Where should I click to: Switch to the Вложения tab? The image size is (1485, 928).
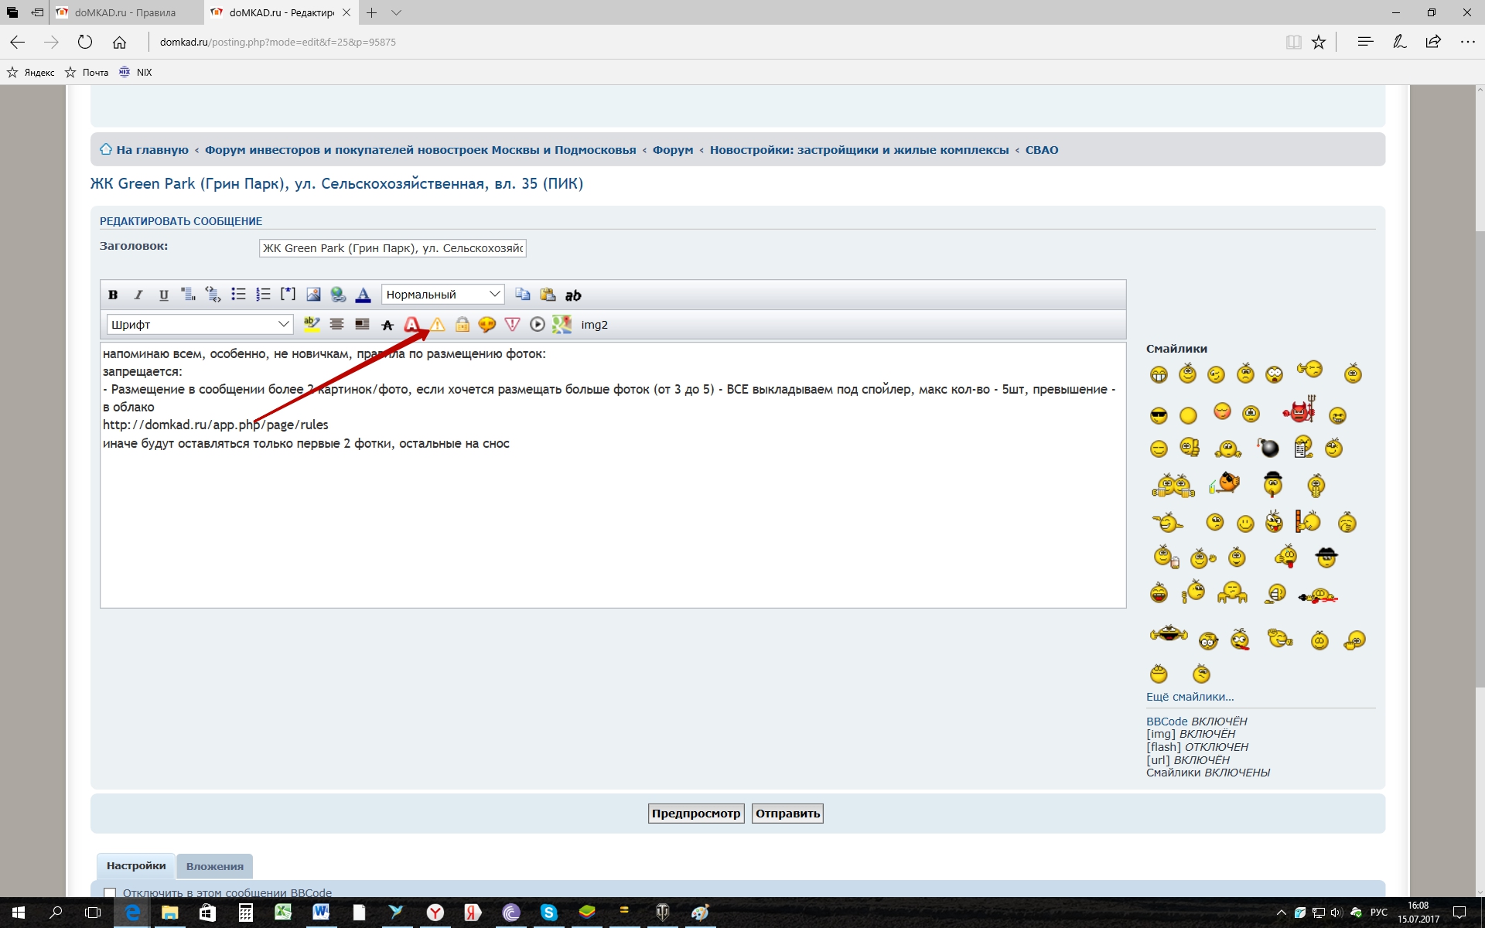[x=214, y=866]
